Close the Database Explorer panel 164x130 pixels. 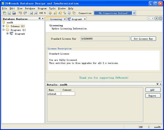[43, 18]
